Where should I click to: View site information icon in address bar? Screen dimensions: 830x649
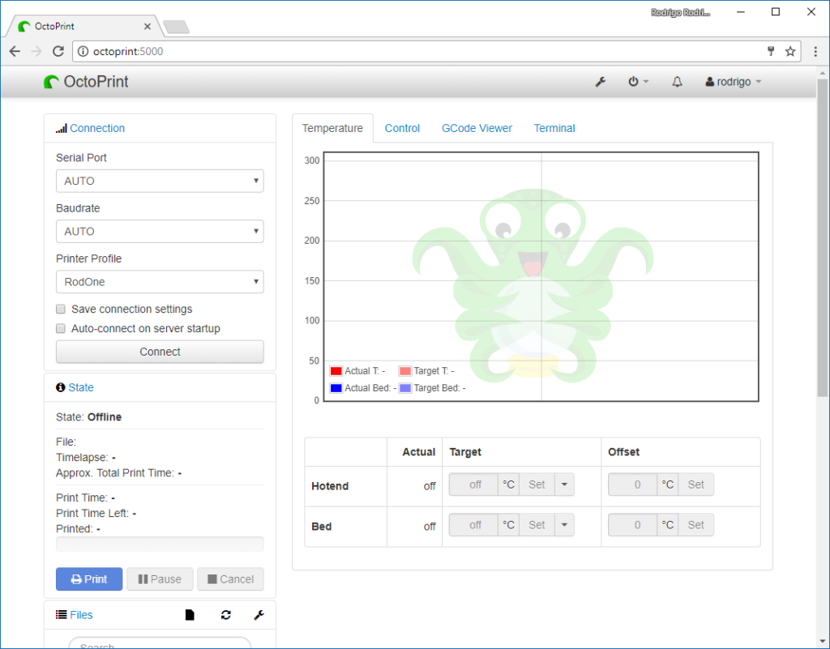pos(83,51)
